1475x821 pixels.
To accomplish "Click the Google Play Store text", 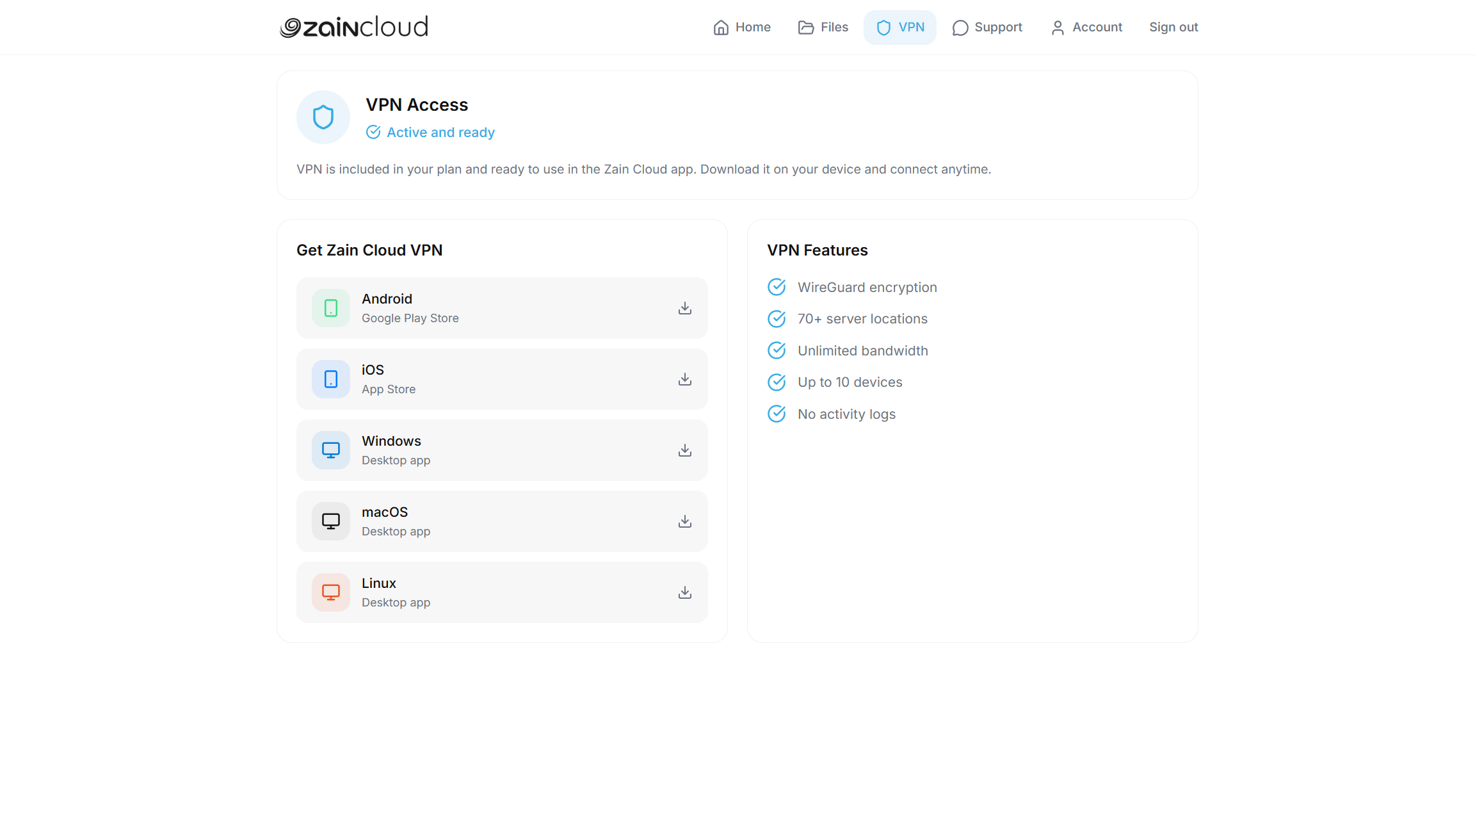I will pyautogui.click(x=410, y=318).
